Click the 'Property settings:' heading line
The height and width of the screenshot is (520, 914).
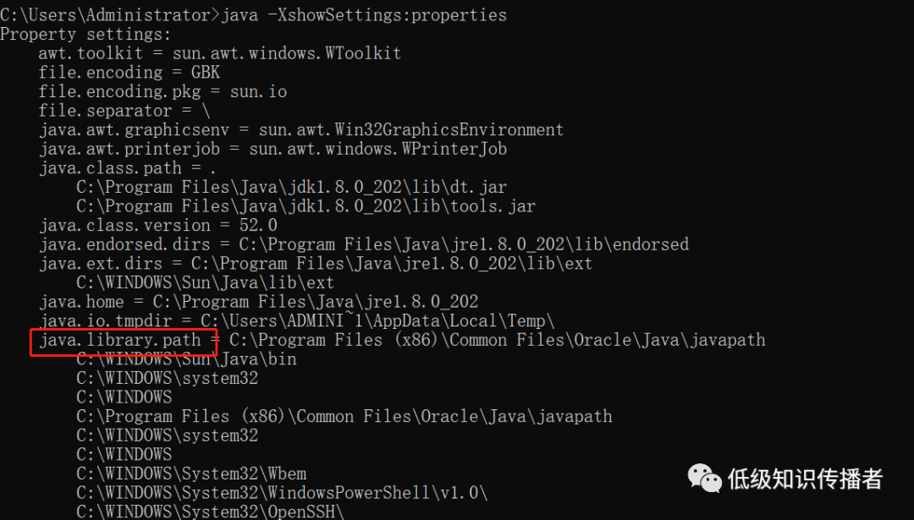click(x=85, y=35)
